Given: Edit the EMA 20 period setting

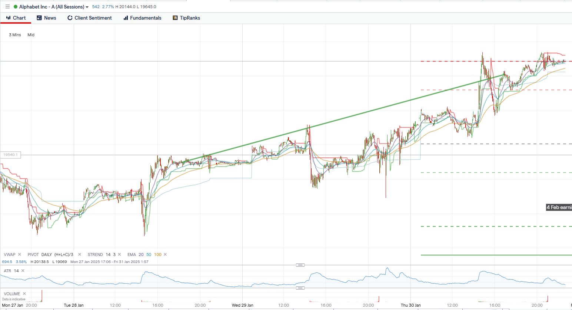Looking at the screenshot, I should coord(141,255).
